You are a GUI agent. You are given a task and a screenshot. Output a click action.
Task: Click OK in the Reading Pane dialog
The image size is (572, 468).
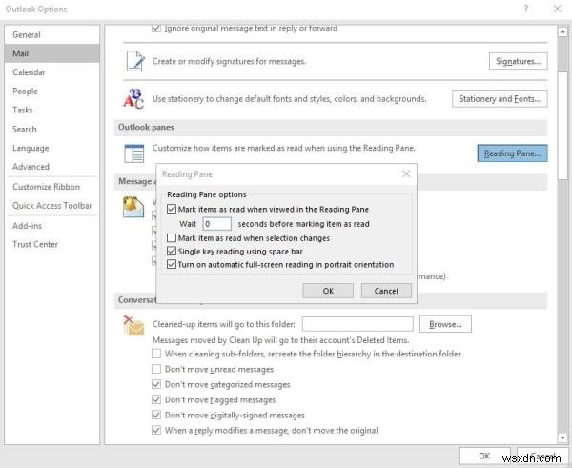pyautogui.click(x=328, y=291)
